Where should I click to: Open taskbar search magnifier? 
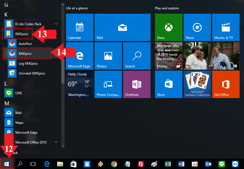point(20,164)
